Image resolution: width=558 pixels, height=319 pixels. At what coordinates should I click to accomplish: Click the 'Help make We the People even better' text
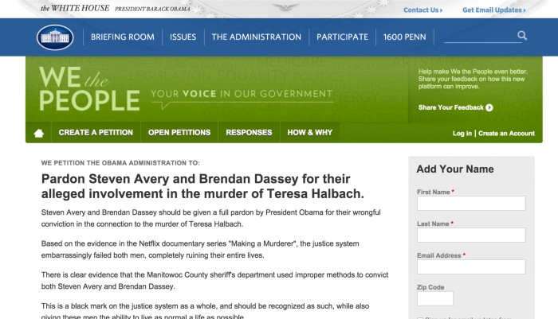coord(473,79)
